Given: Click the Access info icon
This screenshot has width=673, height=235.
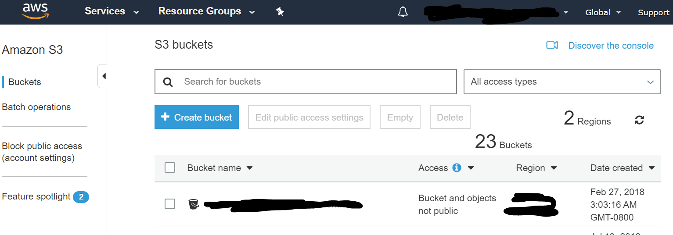Looking at the screenshot, I should pos(457,168).
